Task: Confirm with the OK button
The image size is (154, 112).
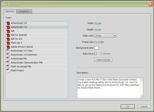Action: (x=128, y=107)
